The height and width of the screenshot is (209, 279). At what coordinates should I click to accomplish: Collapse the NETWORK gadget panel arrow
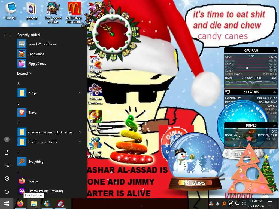click(x=275, y=92)
